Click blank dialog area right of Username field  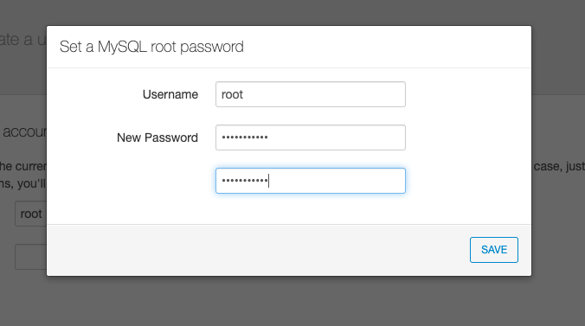click(466, 94)
